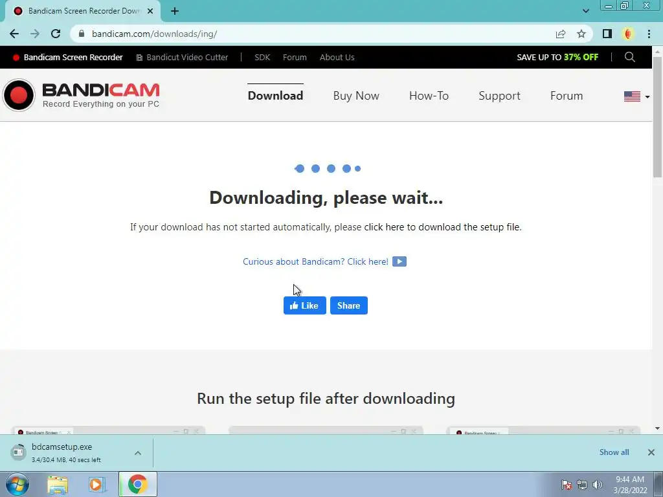The height and width of the screenshot is (497, 663).
Task: Open language selector flag dropdown
Action: [x=636, y=96]
